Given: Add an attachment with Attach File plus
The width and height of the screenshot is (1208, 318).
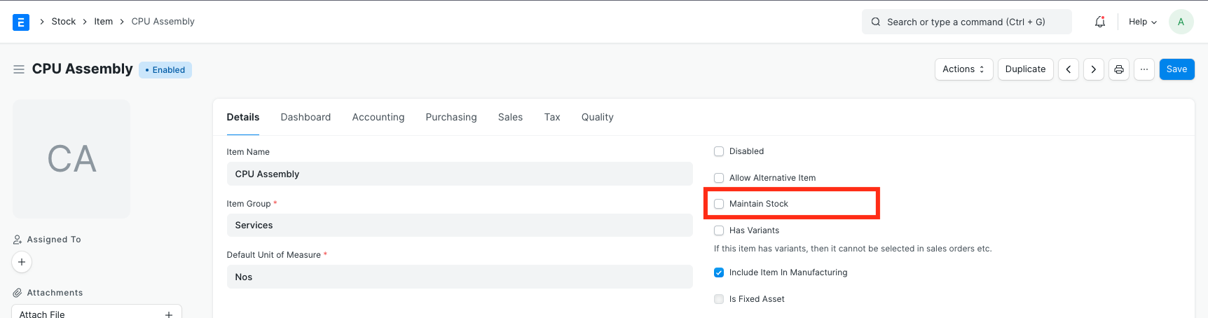Looking at the screenshot, I should 168,314.
